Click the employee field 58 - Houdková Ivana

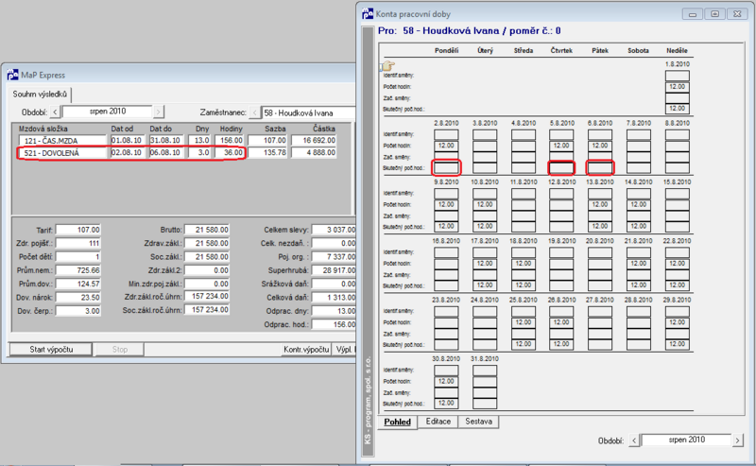tap(309, 112)
